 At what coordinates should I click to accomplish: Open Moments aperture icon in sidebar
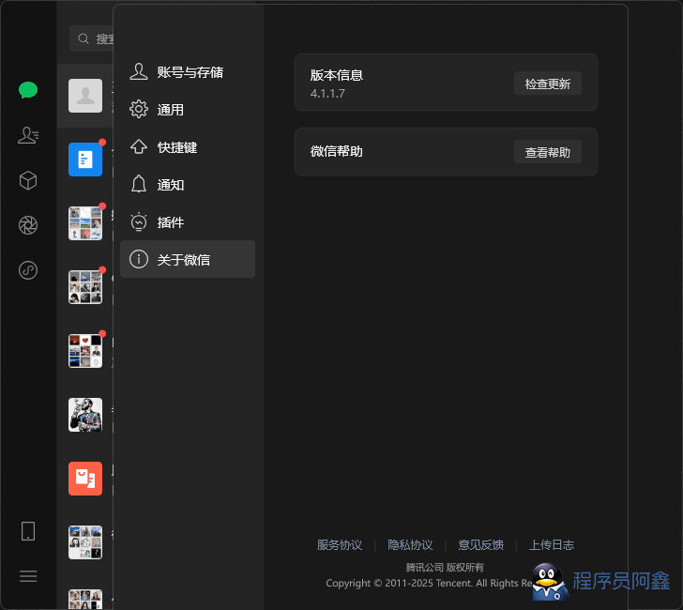(x=28, y=225)
